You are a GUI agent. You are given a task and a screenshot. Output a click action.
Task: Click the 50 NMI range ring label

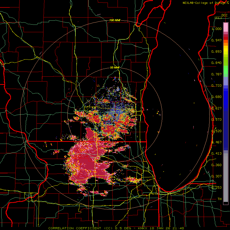point(115,68)
